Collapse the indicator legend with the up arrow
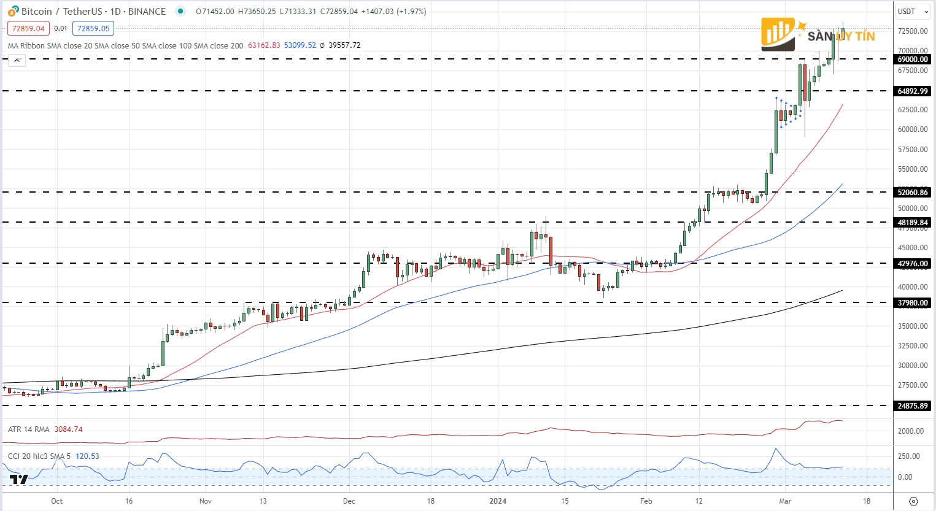Image resolution: width=936 pixels, height=511 pixels. [x=17, y=60]
